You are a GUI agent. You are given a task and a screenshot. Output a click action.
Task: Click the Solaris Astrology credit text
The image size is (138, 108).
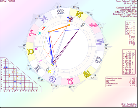129,106
